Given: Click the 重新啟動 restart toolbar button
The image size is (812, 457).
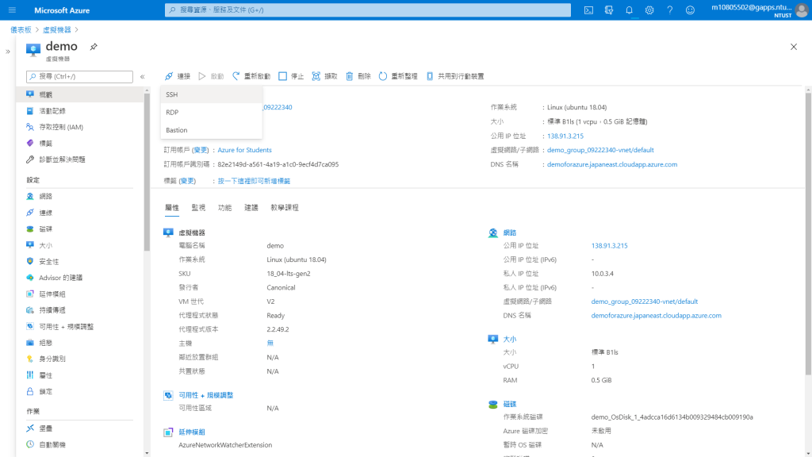Looking at the screenshot, I should 251,76.
